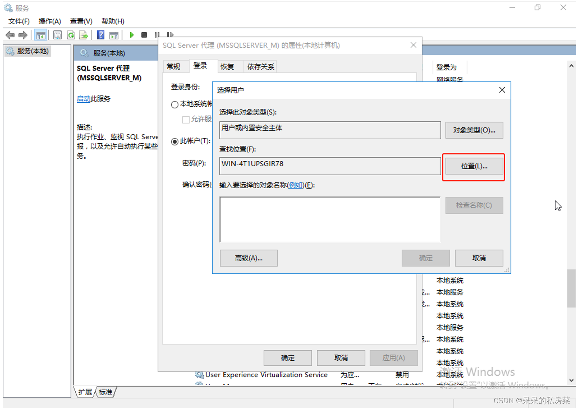
Task: Open the 查看(V) menu
Action: click(x=81, y=21)
